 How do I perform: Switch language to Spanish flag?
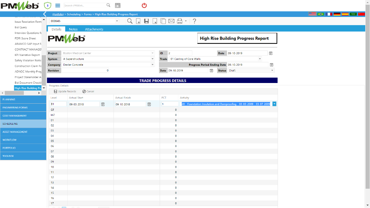pyautogui.click(x=345, y=14)
